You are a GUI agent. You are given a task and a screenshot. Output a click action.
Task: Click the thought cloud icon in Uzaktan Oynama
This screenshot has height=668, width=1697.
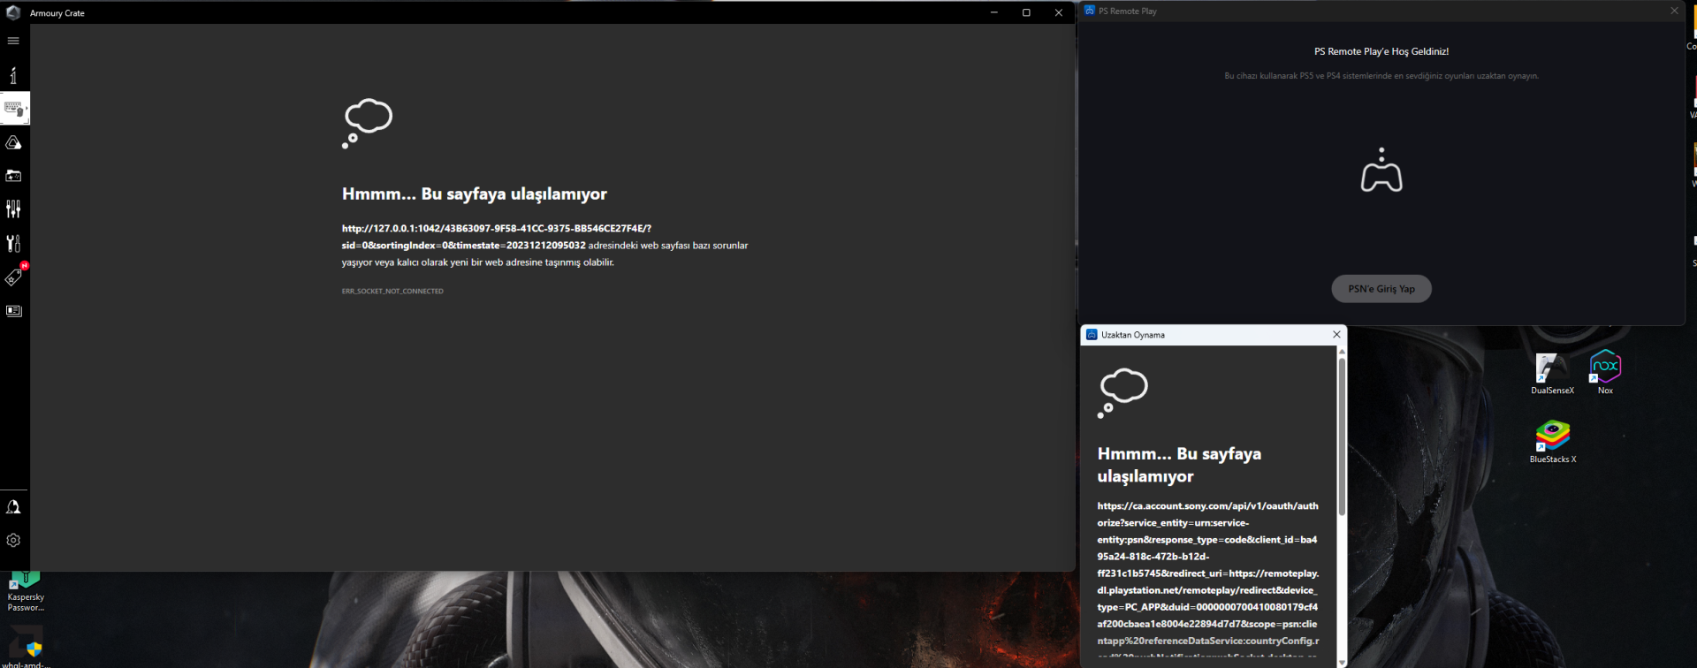click(1122, 393)
